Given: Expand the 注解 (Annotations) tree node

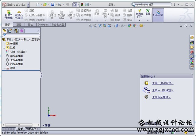Looking at the screenshot, I should (x=4, y=48).
